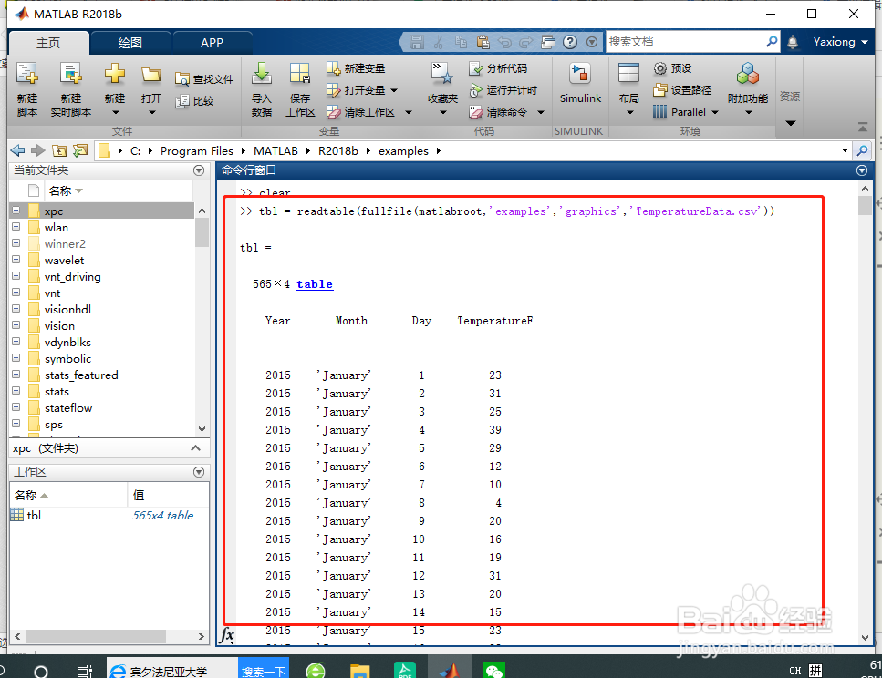This screenshot has width=882, height=678.
Task: Open File Explorer from the taskbar
Action: (359, 670)
